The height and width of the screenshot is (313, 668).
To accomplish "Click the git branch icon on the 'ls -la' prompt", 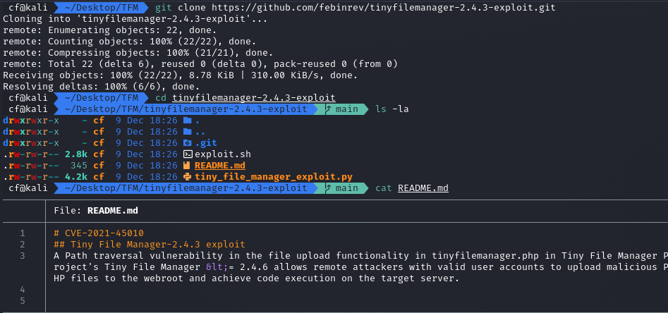I will pos(329,109).
